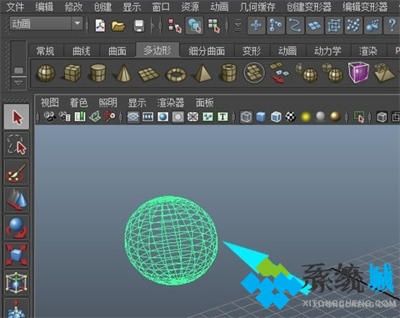Click the textured checker sphere icon
Viewport: 400px width, 318px height.
coord(291,117)
